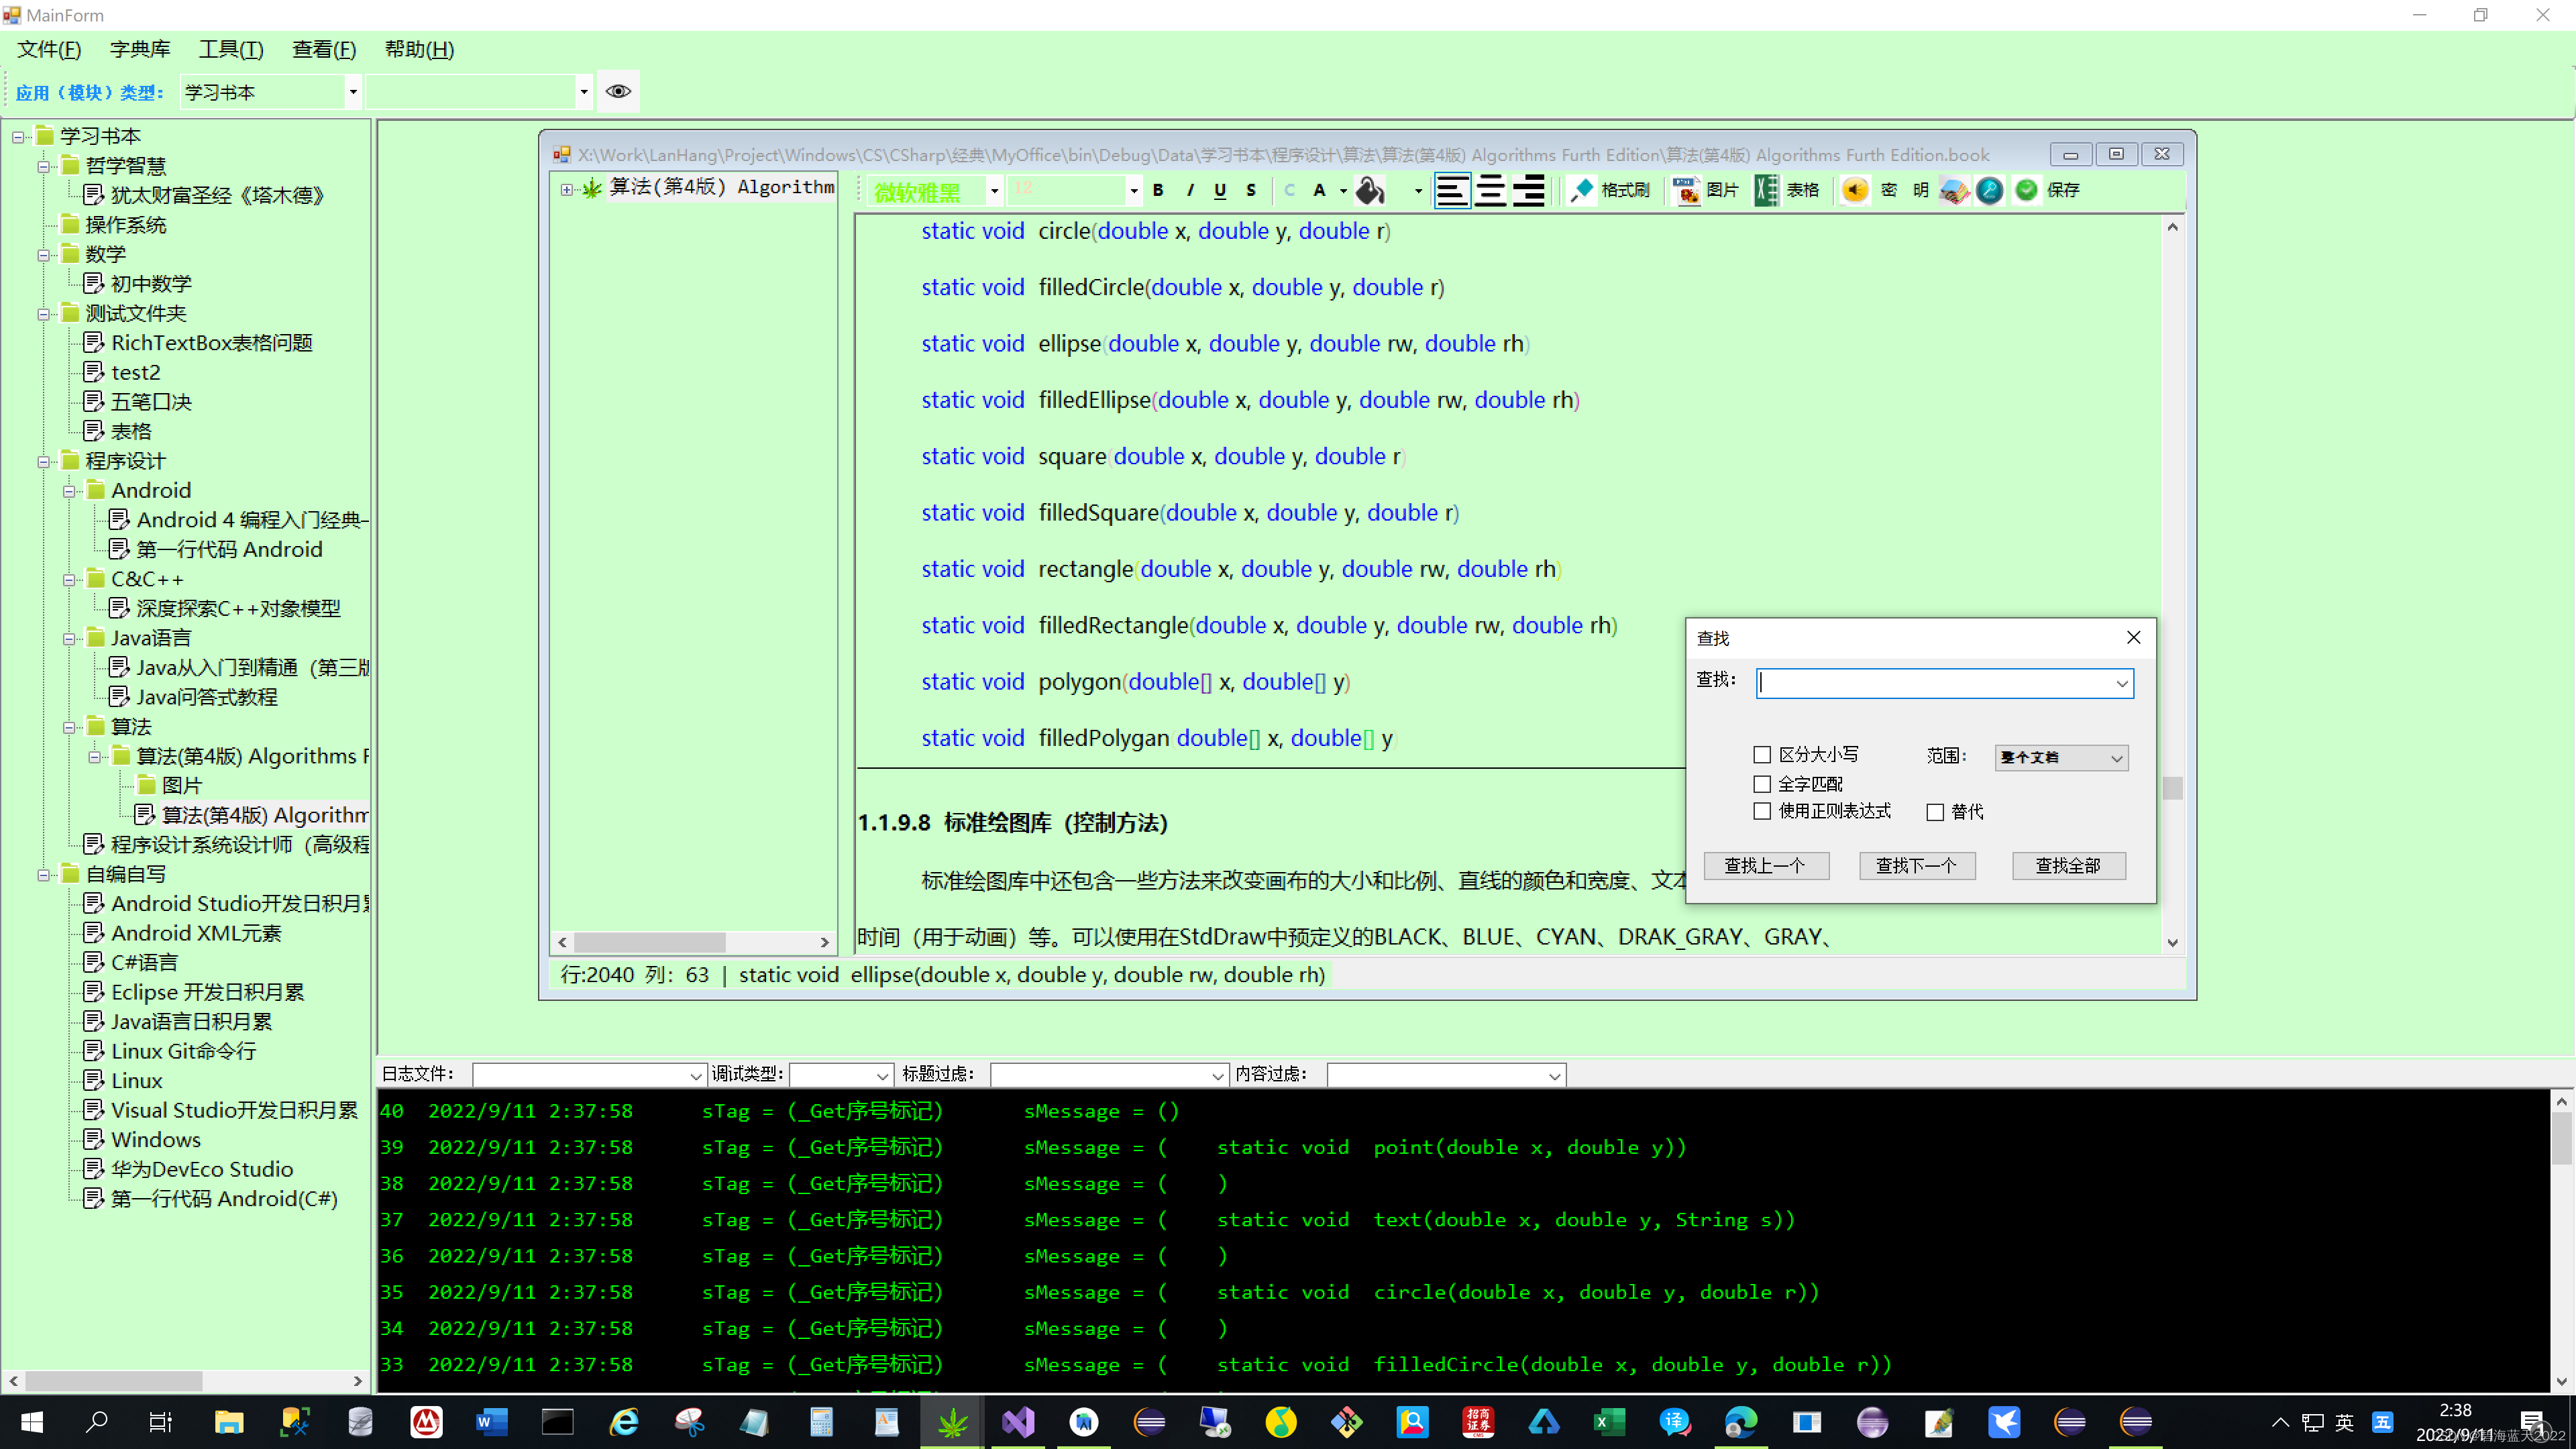This screenshot has height=1449, width=2576.
Task: Open Visual Studio Code from the taskbar
Action: point(1017,1422)
